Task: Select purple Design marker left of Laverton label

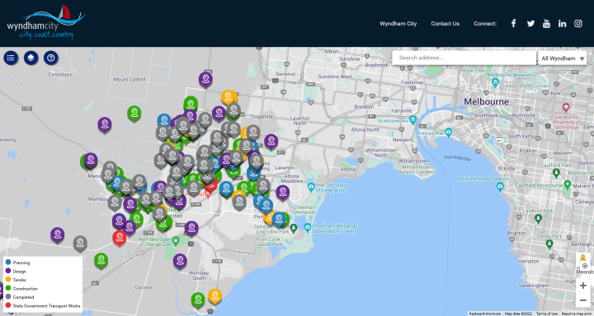Action: [x=271, y=142]
